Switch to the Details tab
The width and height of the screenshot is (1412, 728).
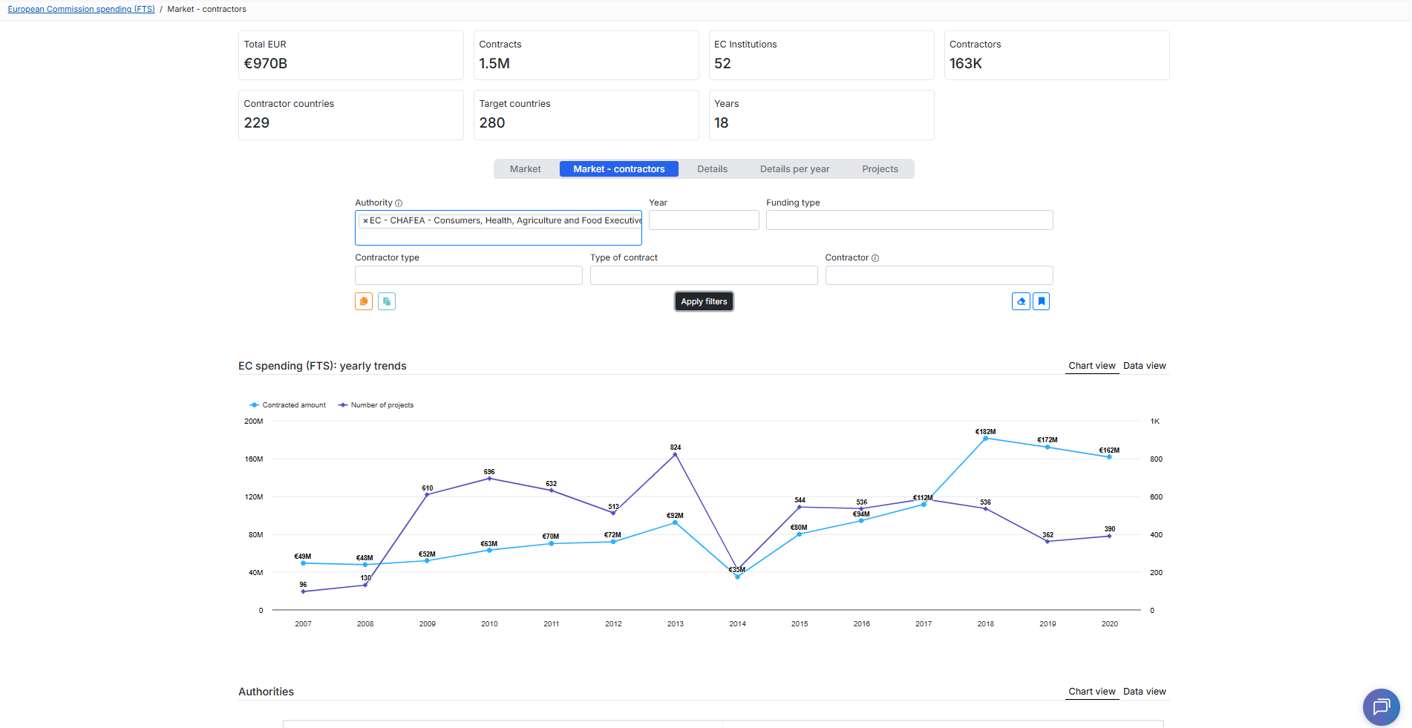[x=713, y=169]
